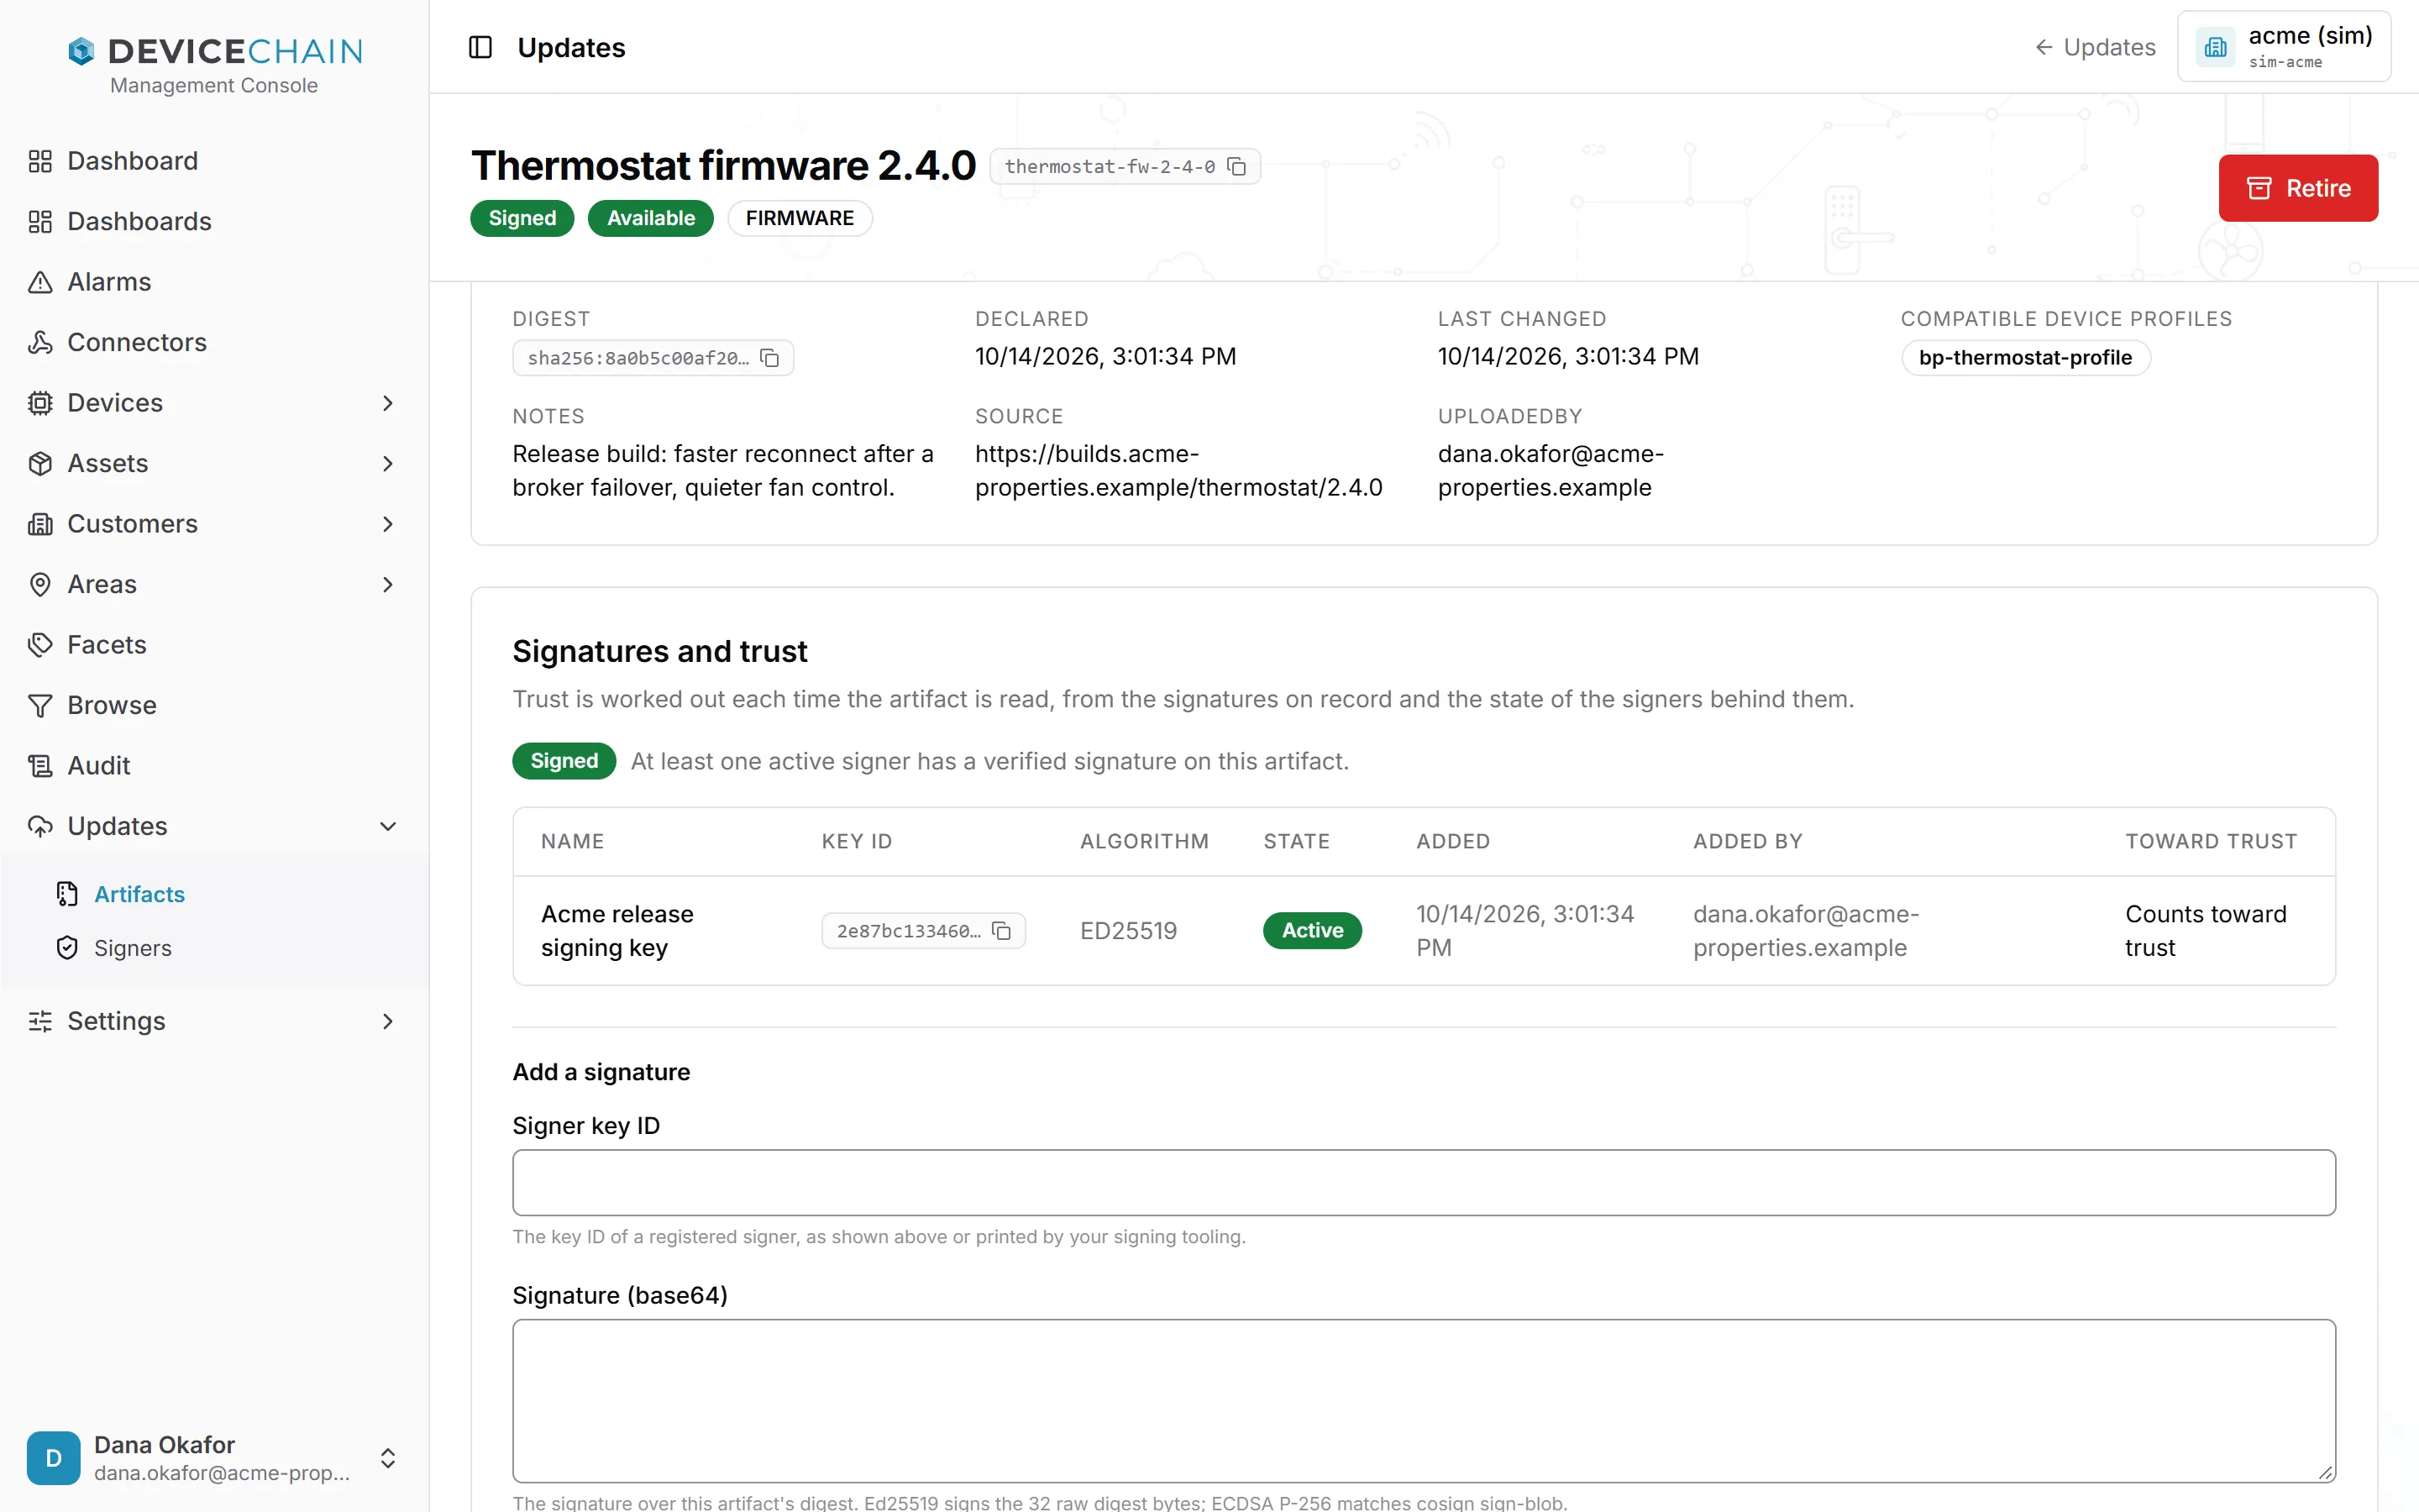Expand the Customers submenu chevron
This screenshot has width=2419, height=1512.
point(388,523)
